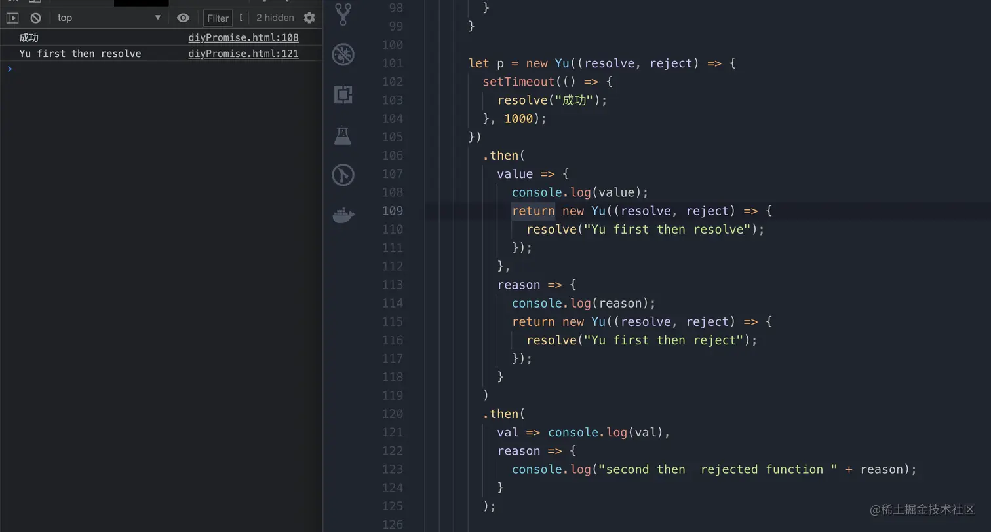Click the first .then( on line 106

pyautogui.click(x=503, y=156)
